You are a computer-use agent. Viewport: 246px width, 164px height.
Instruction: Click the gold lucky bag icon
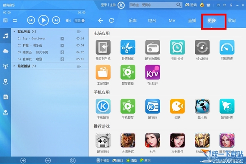(202, 5)
